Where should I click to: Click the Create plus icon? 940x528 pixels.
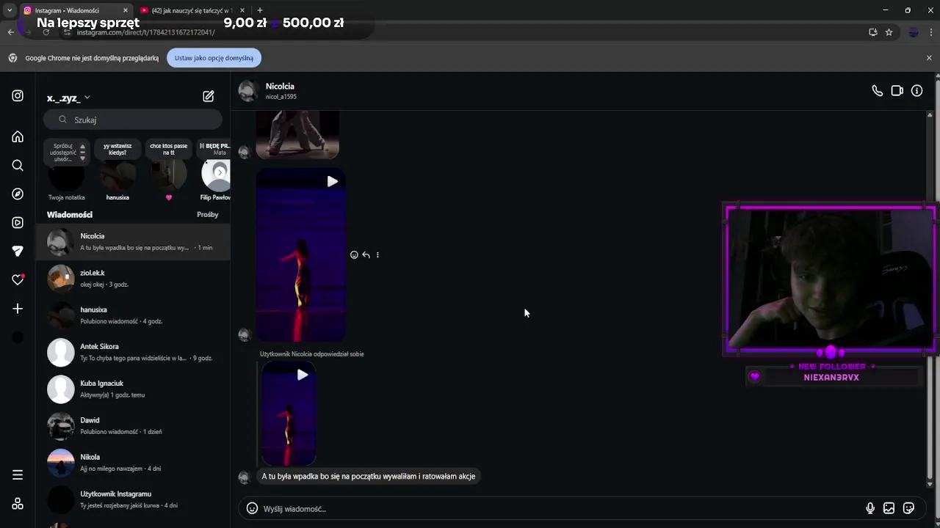point(18,309)
